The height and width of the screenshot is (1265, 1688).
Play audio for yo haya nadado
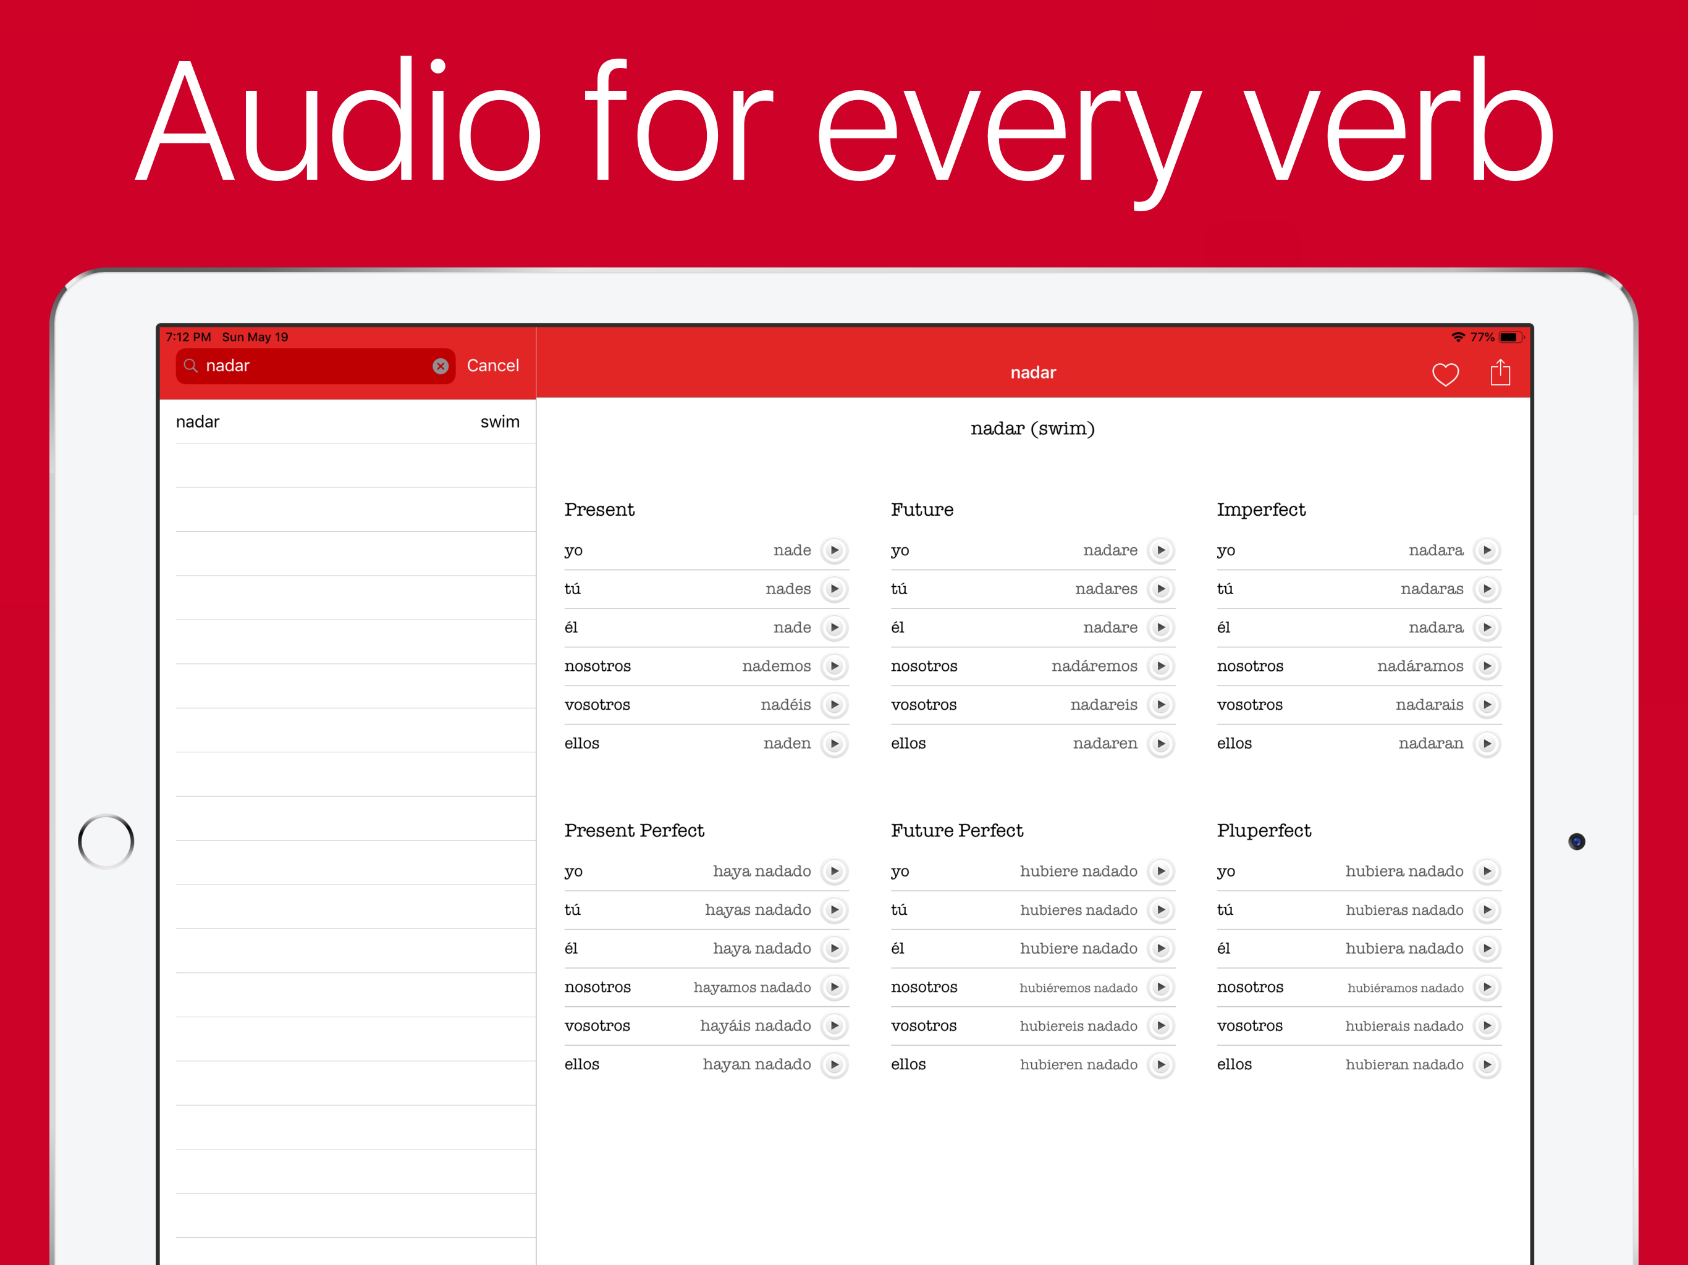tap(834, 872)
